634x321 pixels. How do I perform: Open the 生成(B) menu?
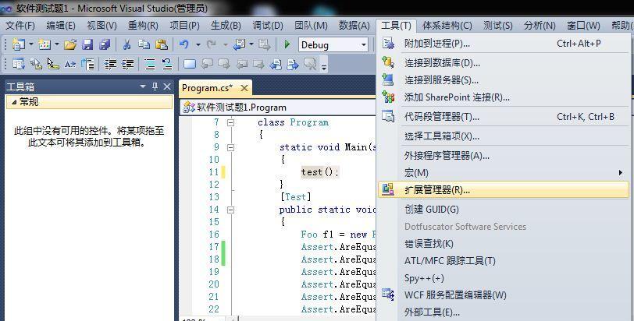coord(226,26)
